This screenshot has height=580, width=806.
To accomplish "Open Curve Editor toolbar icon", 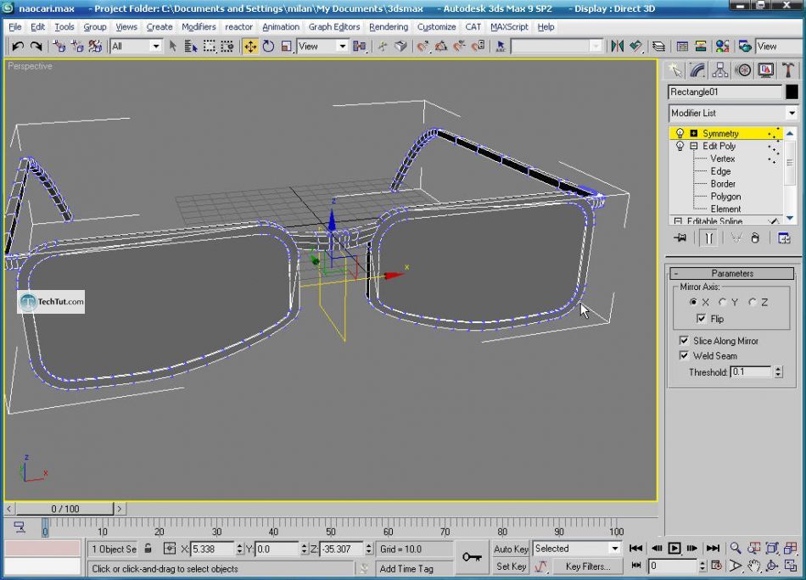I will (682, 47).
